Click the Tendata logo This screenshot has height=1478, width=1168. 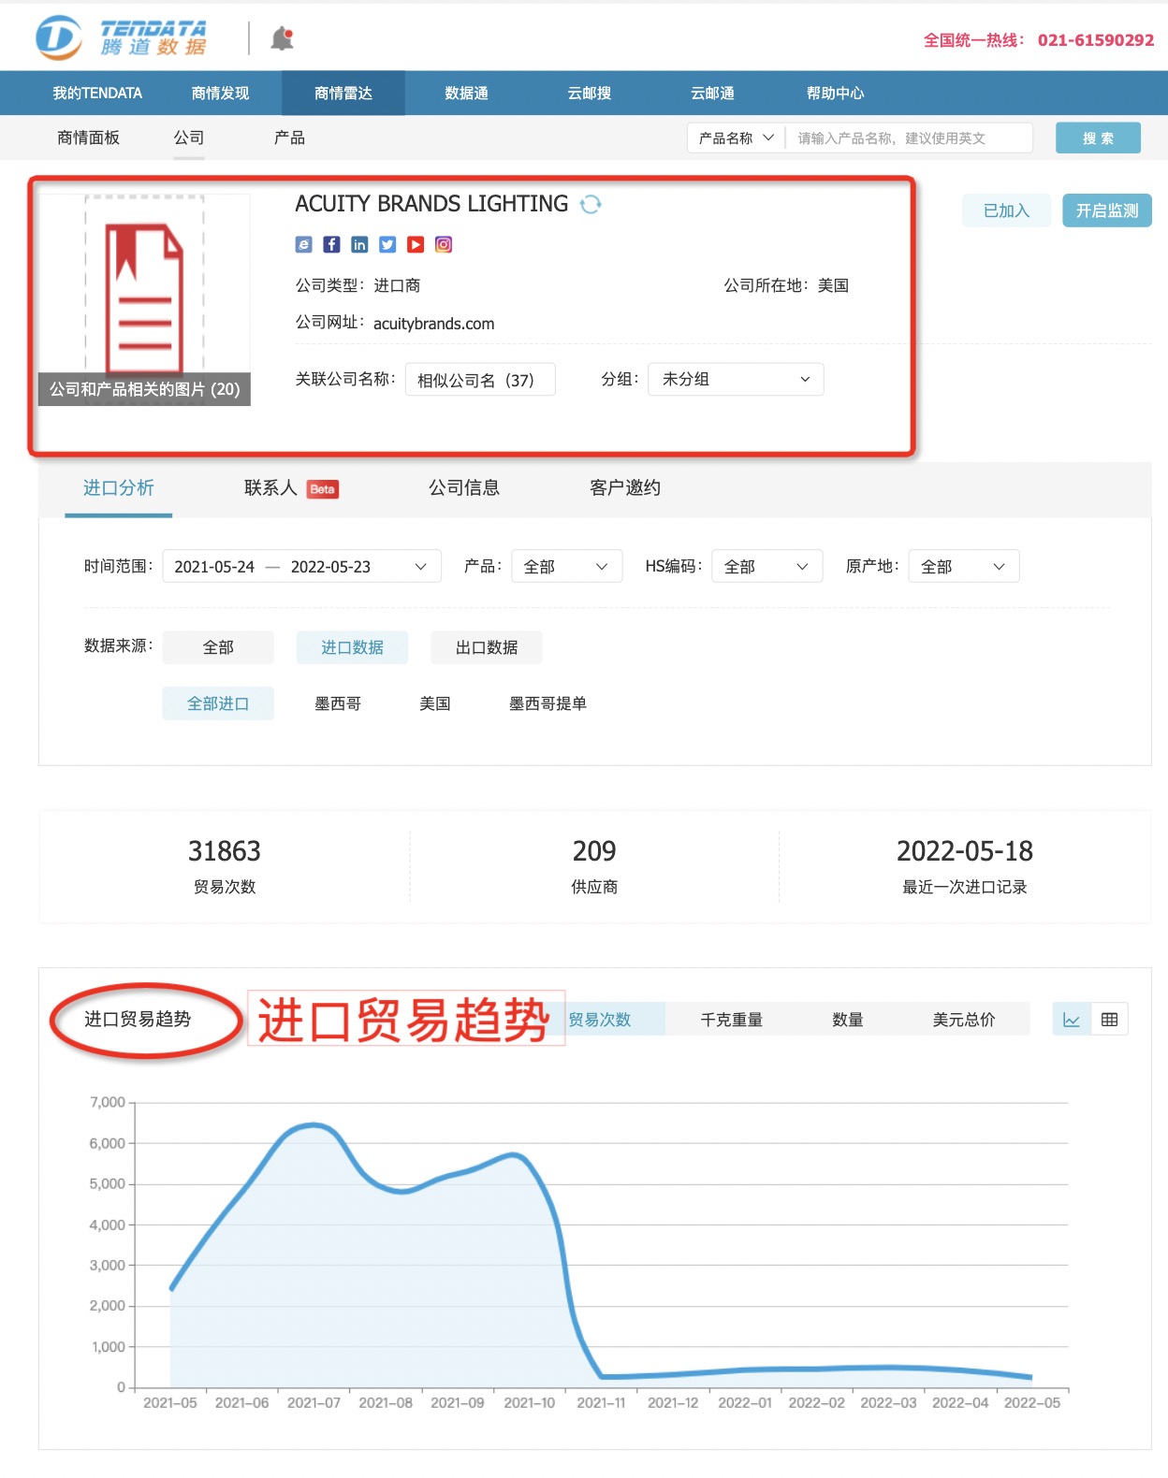point(121,37)
